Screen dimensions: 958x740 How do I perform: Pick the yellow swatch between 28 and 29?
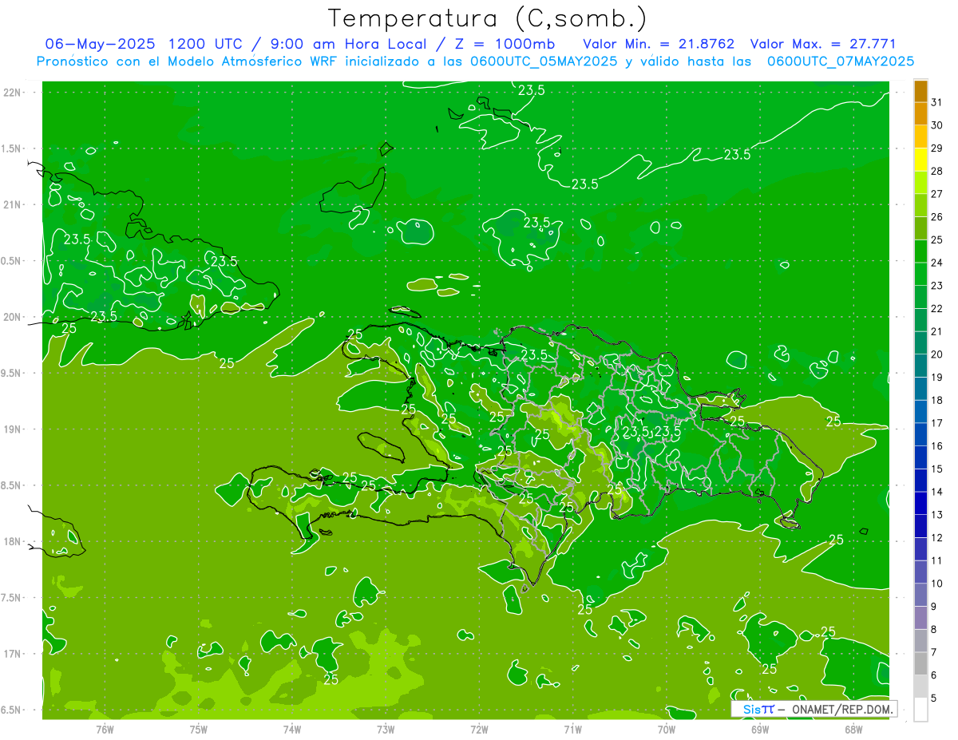(x=921, y=160)
